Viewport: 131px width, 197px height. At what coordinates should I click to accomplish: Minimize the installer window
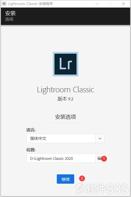[97, 4]
